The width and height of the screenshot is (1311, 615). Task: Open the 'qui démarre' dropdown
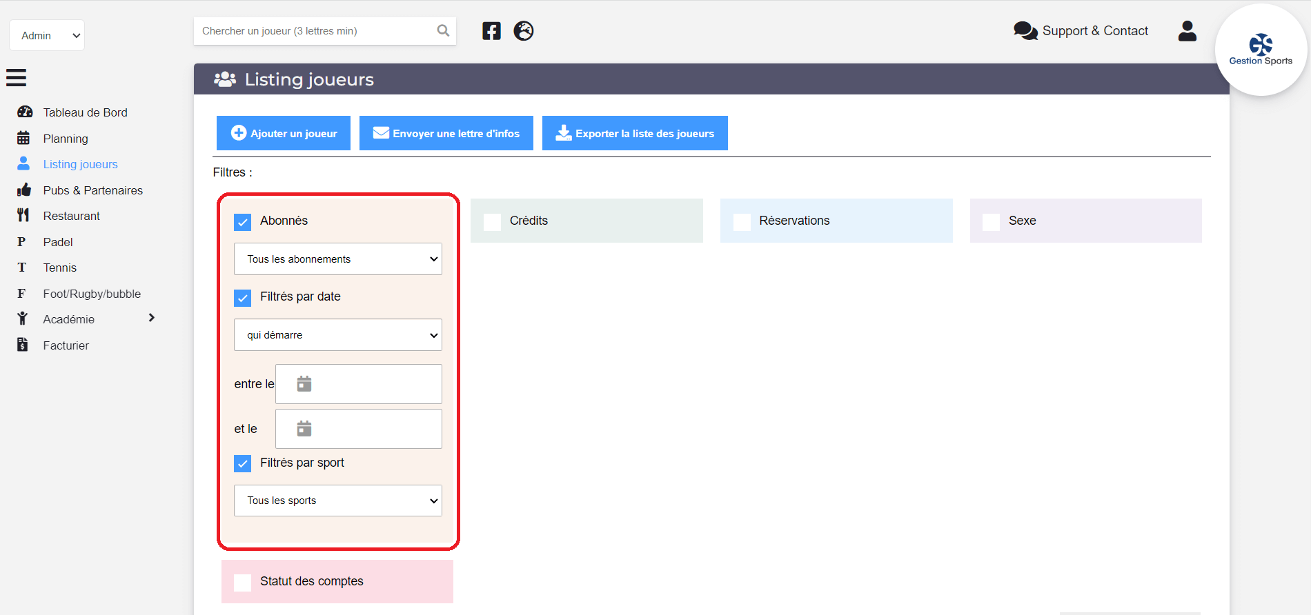(338, 335)
